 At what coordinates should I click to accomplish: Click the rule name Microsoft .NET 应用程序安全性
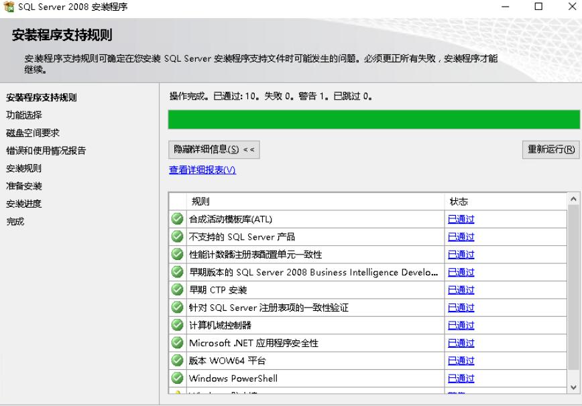click(253, 343)
